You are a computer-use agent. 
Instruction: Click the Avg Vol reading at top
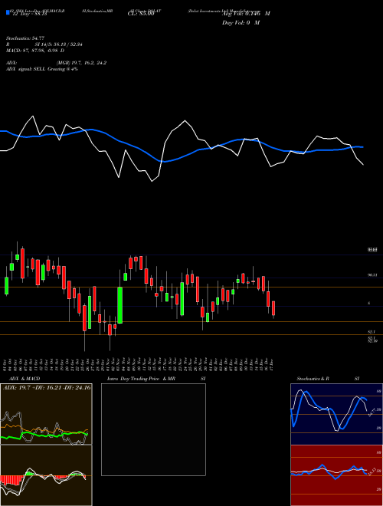246,14
